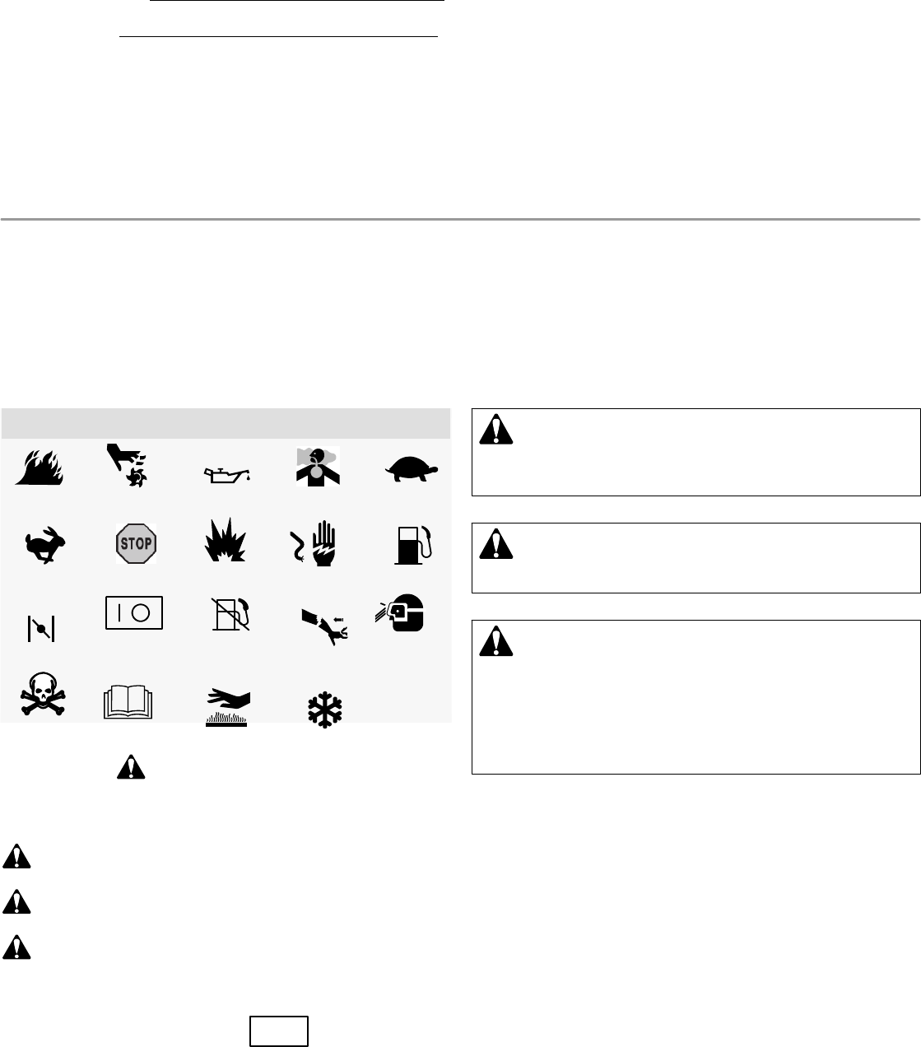The width and height of the screenshot is (921, 1047).
Task: Click the hand in rotating blade icon
Action: tap(126, 466)
